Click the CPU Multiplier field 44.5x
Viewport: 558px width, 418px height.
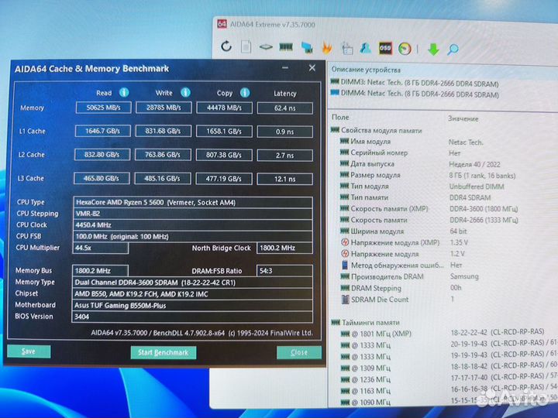(101, 248)
